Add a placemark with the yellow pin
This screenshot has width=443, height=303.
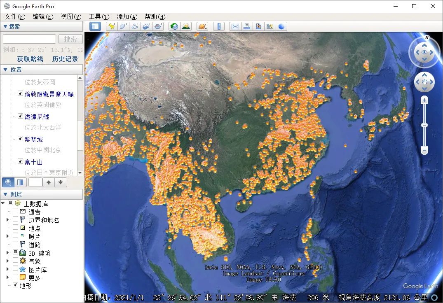click(x=112, y=26)
